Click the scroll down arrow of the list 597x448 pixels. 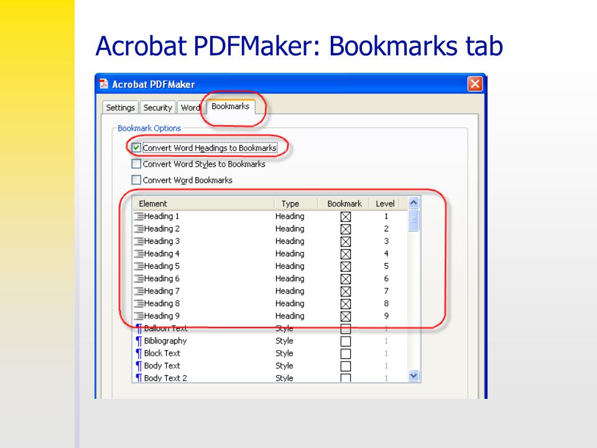pos(414,376)
